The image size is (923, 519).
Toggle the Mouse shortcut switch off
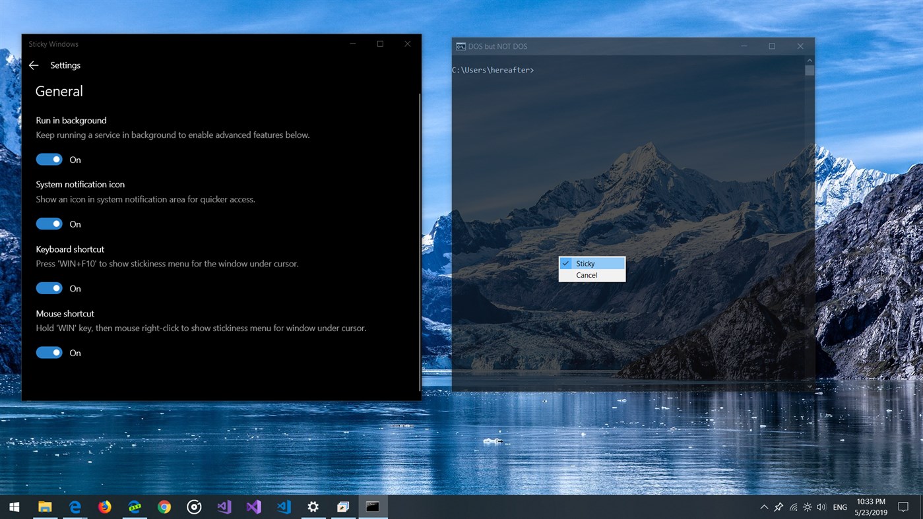pos(49,352)
